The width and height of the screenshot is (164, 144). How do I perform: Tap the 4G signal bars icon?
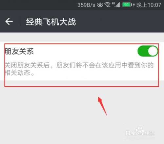(116, 5)
